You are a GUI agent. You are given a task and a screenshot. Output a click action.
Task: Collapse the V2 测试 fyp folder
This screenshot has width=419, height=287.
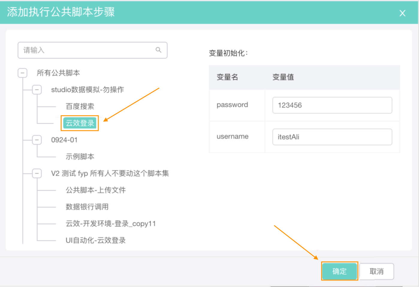(37, 173)
